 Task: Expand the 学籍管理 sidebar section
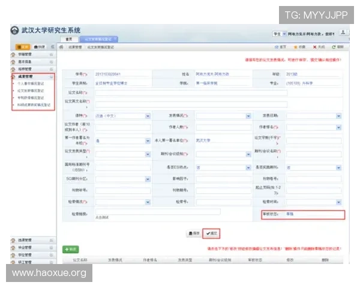pos(32,55)
